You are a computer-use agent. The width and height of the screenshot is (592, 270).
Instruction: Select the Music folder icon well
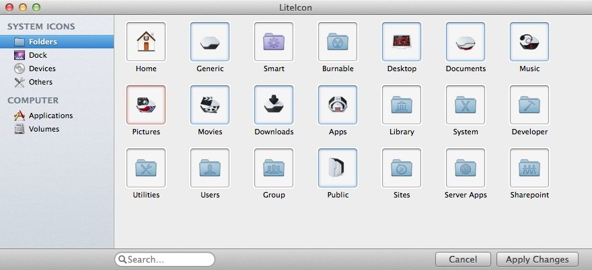tap(529, 42)
